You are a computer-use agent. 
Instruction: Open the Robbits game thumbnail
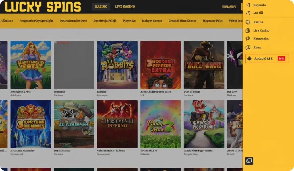tap(117, 65)
